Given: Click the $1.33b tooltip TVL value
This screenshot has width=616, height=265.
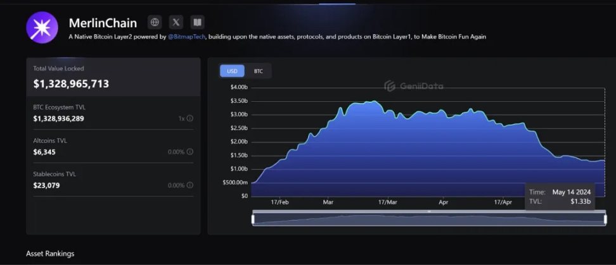Looking at the screenshot, I should tap(581, 202).
